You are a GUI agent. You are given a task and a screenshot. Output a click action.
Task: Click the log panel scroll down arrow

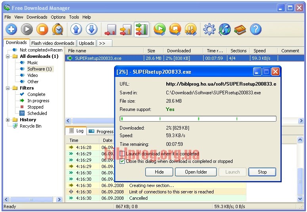(300, 199)
